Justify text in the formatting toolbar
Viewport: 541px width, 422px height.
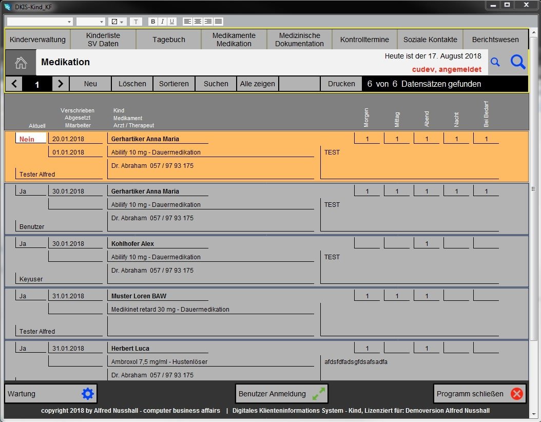click(218, 22)
